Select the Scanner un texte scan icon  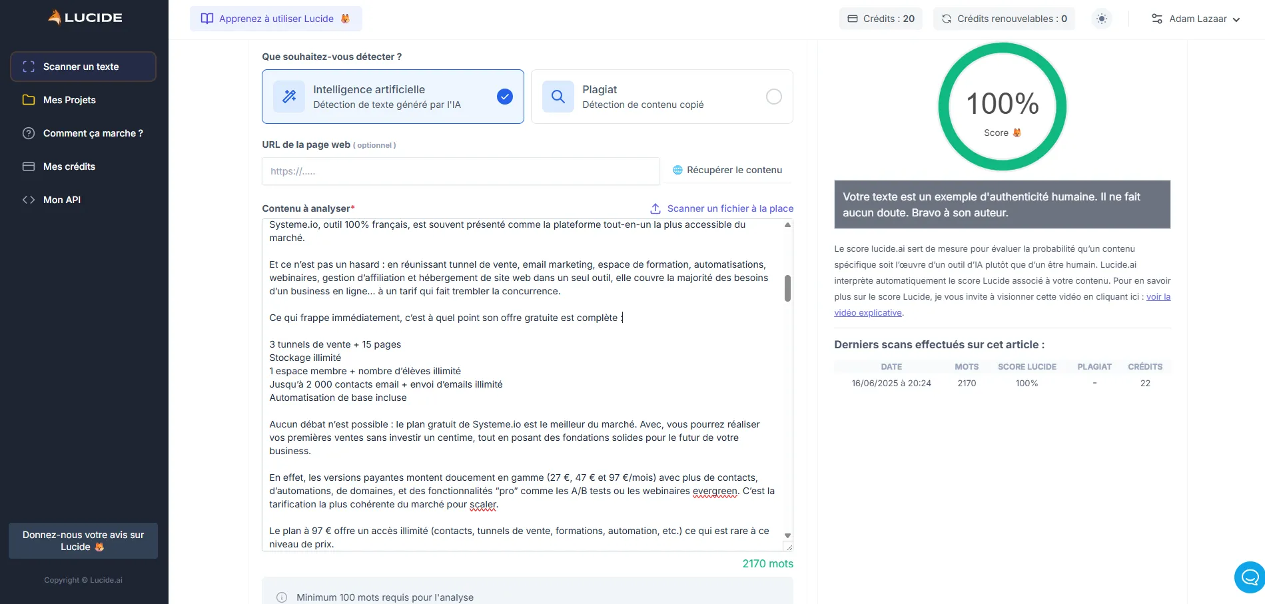[x=27, y=67]
